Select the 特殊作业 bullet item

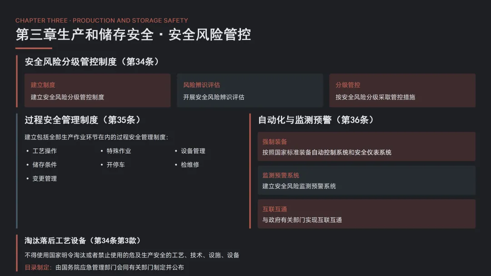[x=119, y=151]
